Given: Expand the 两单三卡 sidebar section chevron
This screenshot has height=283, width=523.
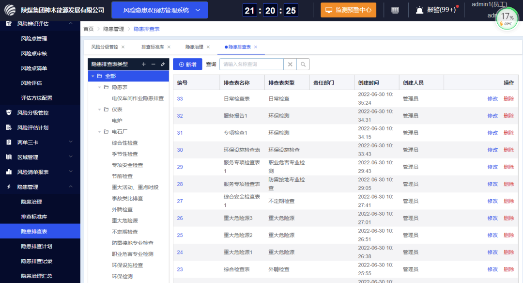Looking at the screenshot, I should point(71,142).
